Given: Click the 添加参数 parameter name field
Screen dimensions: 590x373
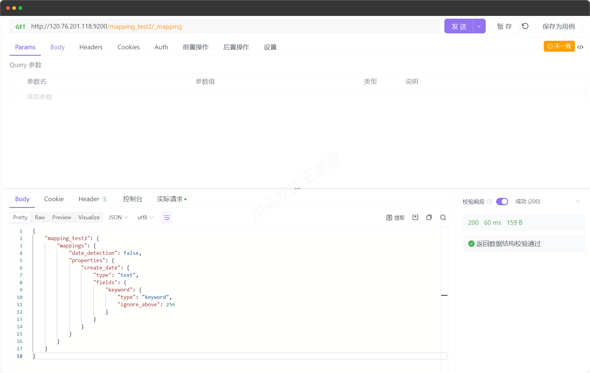Looking at the screenshot, I should pyautogui.click(x=39, y=97).
